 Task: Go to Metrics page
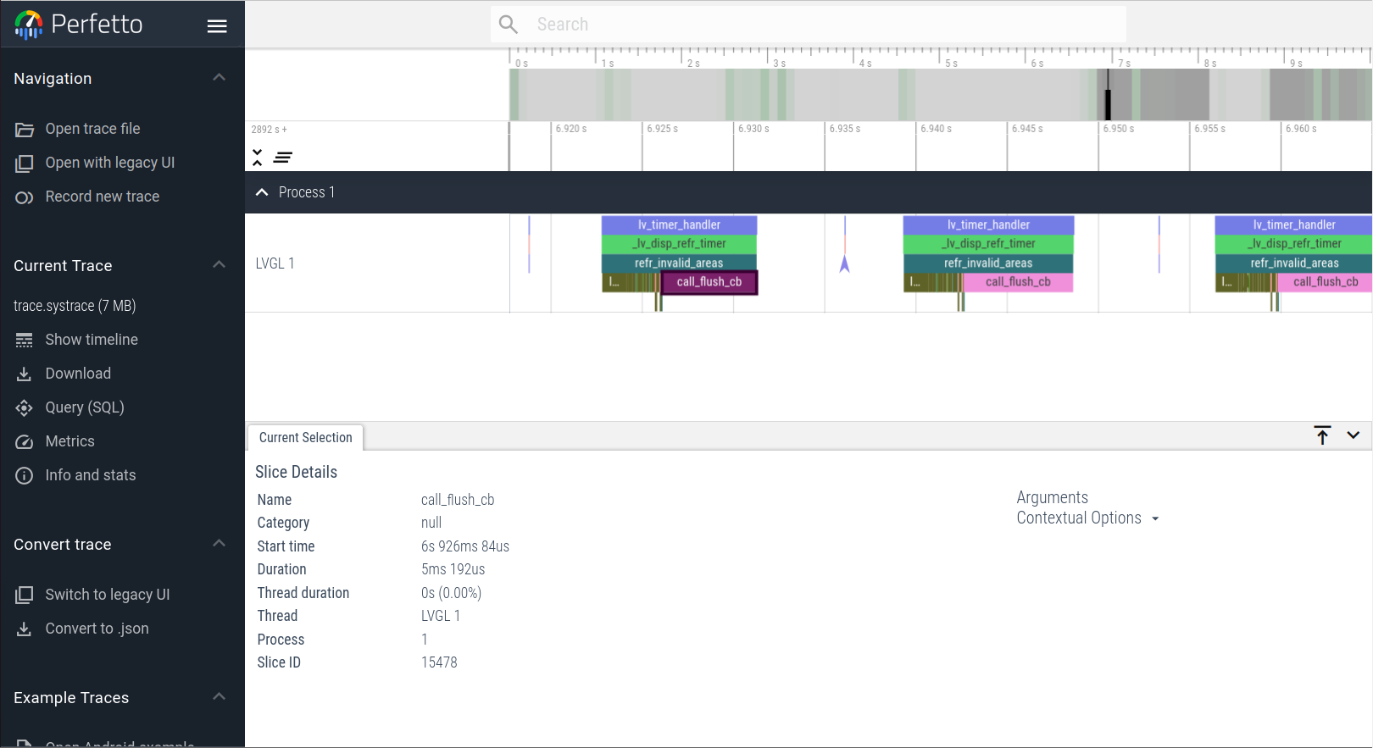(x=69, y=441)
